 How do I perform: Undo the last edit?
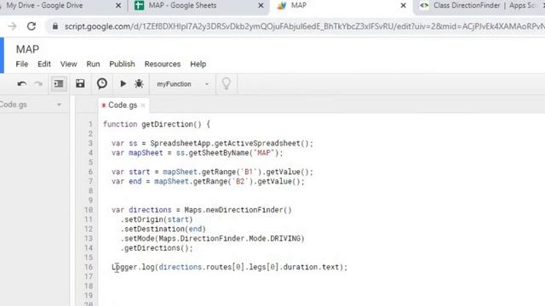point(22,84)
